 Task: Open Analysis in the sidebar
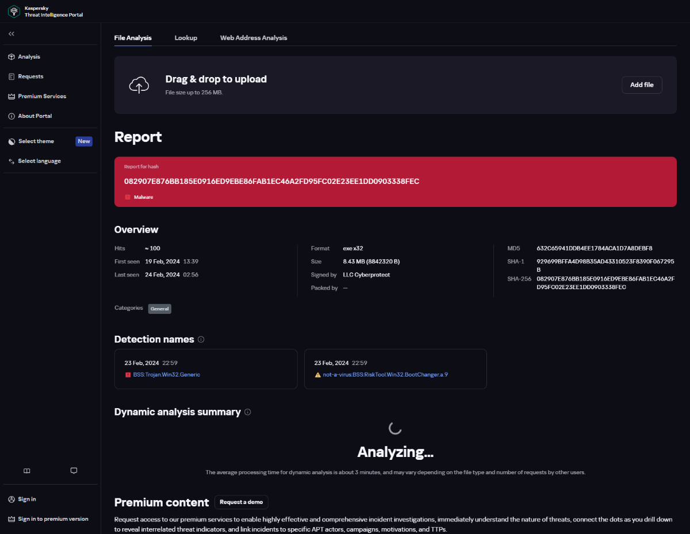coord(29,57)
